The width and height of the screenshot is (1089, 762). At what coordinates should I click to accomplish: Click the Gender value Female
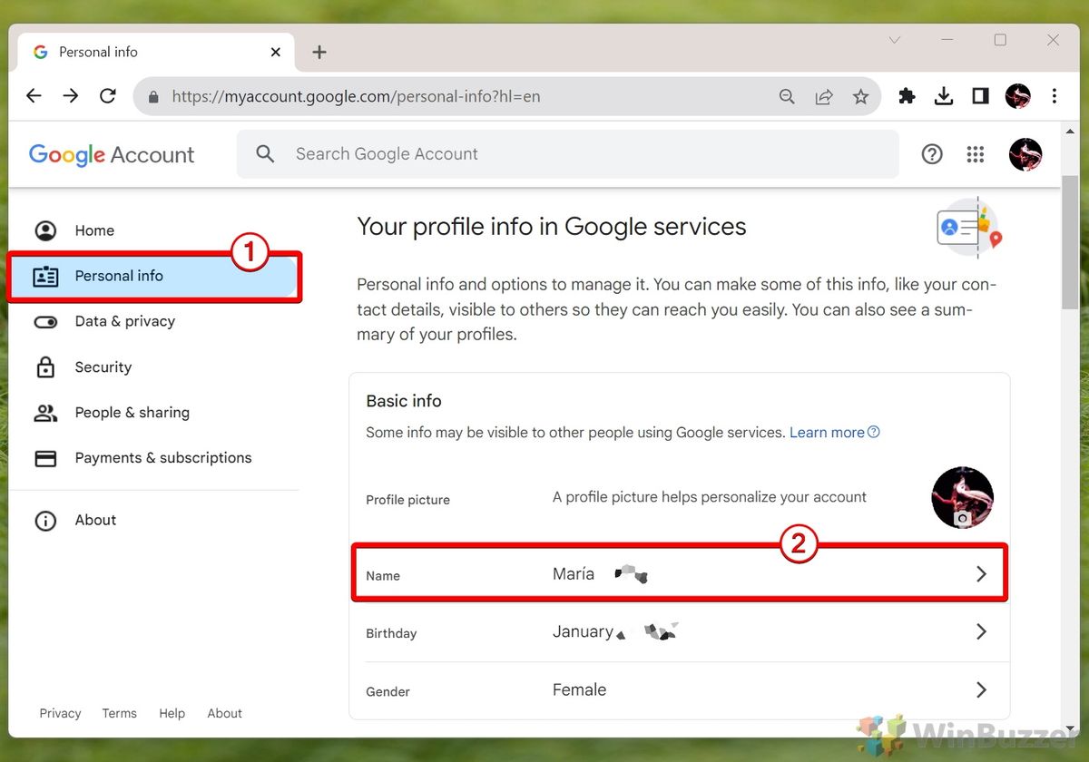pyautogui.click(x=579, y=689)
